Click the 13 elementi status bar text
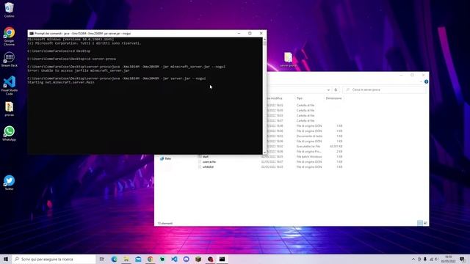Screen dimensions: 470x264 pyautogui.click(x=164, y=223)
